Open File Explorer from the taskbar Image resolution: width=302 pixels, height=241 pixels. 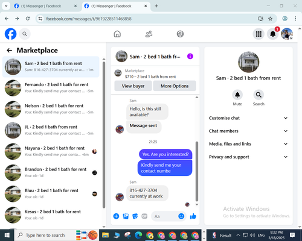click(105, 235)
